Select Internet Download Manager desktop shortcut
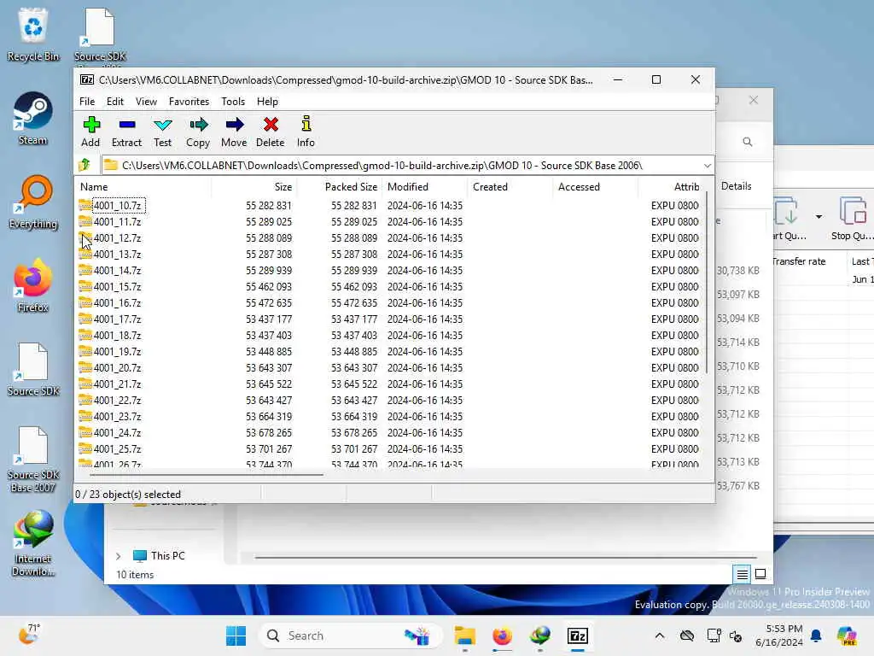This screenshot has height=656, width=874. [x=33, y=543]
